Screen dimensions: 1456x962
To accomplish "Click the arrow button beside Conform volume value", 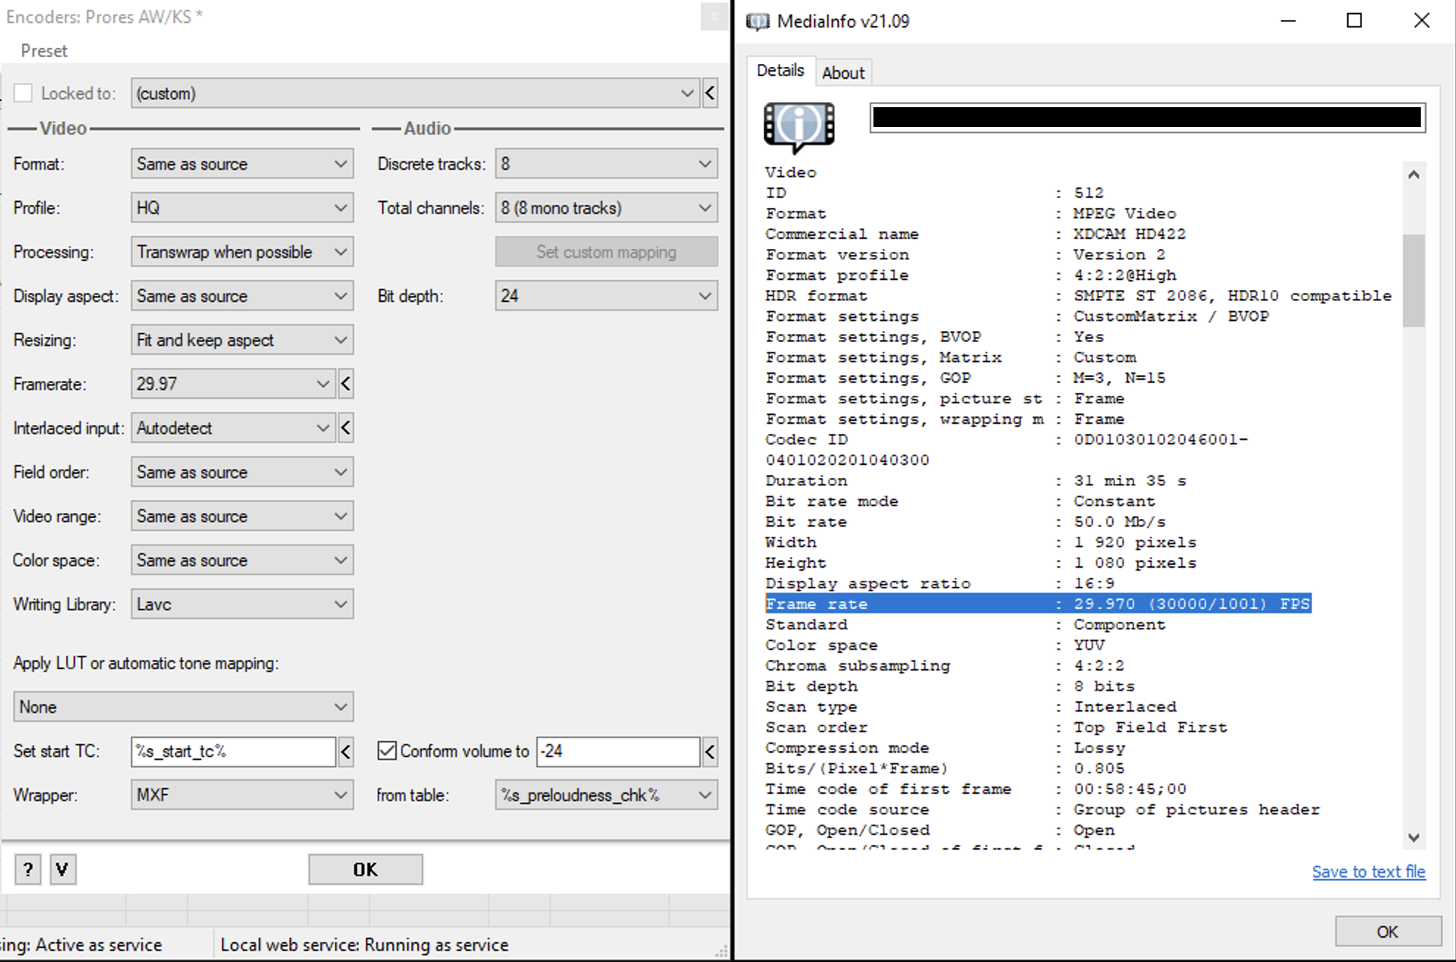I will pyautogui.click(x=710, y=751).
